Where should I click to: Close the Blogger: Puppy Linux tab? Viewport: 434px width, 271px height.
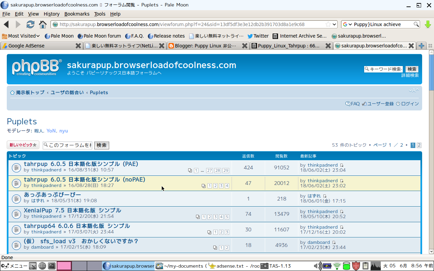pyautogui.click(x=245, y=46)
